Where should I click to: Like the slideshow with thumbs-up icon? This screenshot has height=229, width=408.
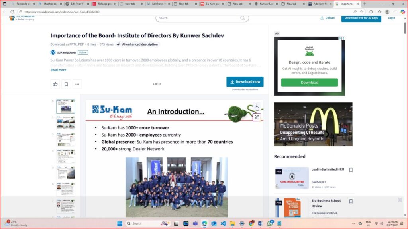click(x=55, y=84)
